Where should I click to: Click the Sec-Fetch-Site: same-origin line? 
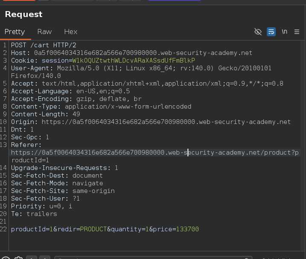point(63,191)
